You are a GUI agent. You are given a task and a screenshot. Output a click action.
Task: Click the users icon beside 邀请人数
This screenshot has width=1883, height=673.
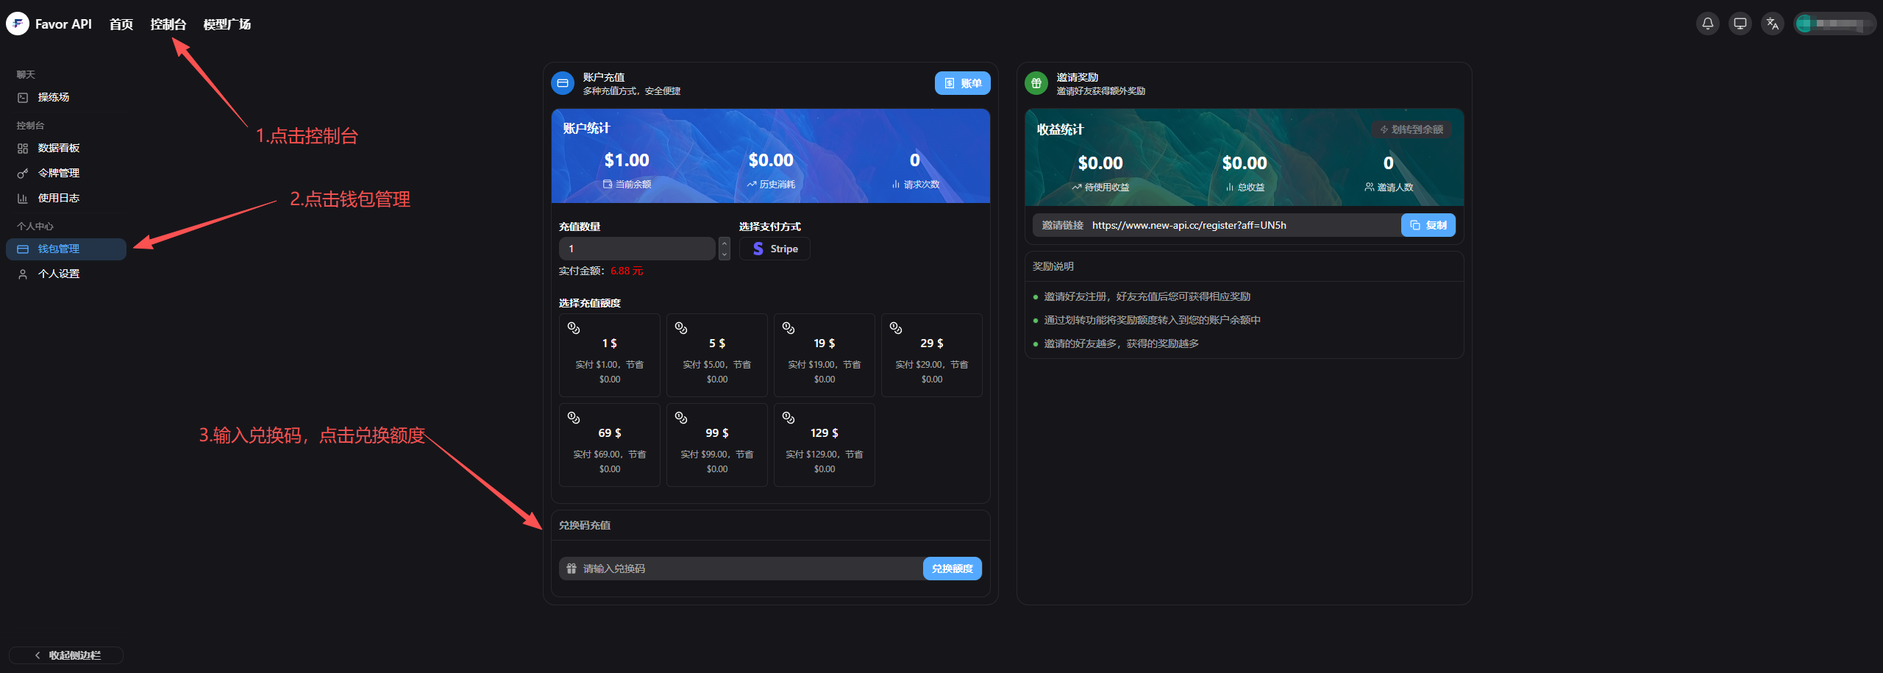[1370, 187]
